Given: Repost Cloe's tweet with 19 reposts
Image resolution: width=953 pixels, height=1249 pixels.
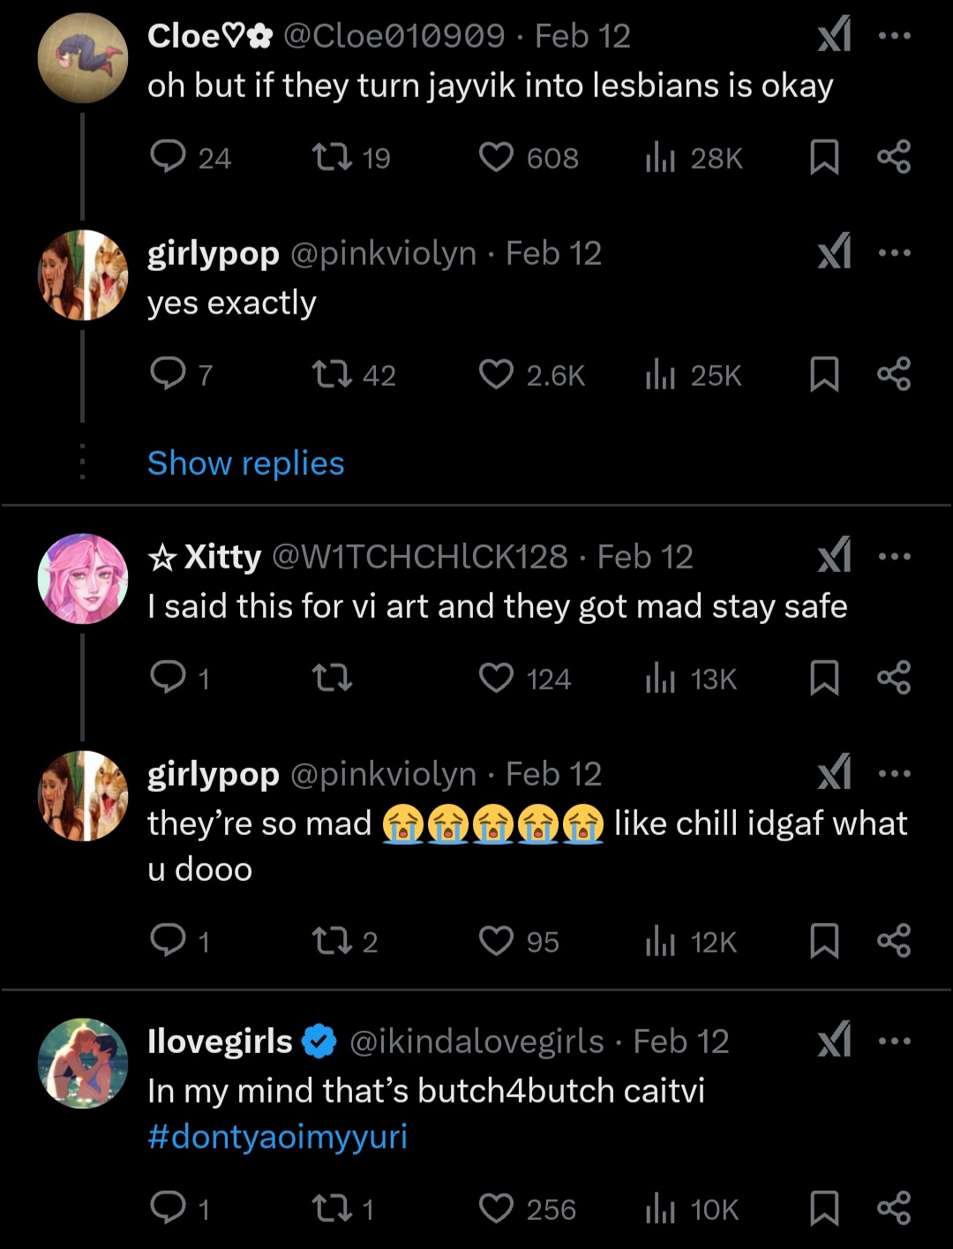Looking at the screenshot, I should 332,157.
